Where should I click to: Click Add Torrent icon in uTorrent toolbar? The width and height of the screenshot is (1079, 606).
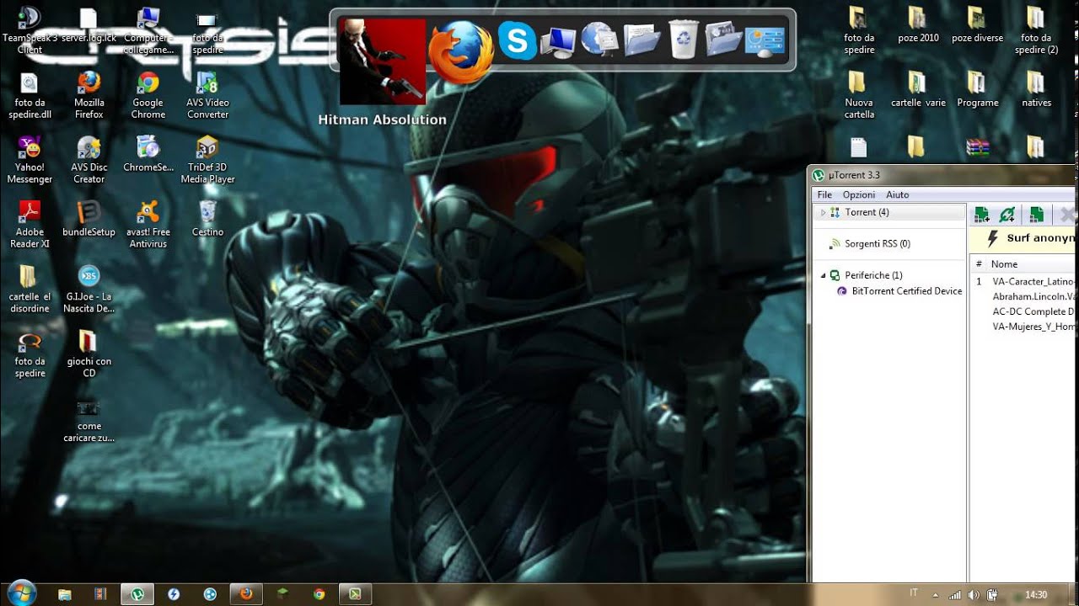[x=981, y=215]
